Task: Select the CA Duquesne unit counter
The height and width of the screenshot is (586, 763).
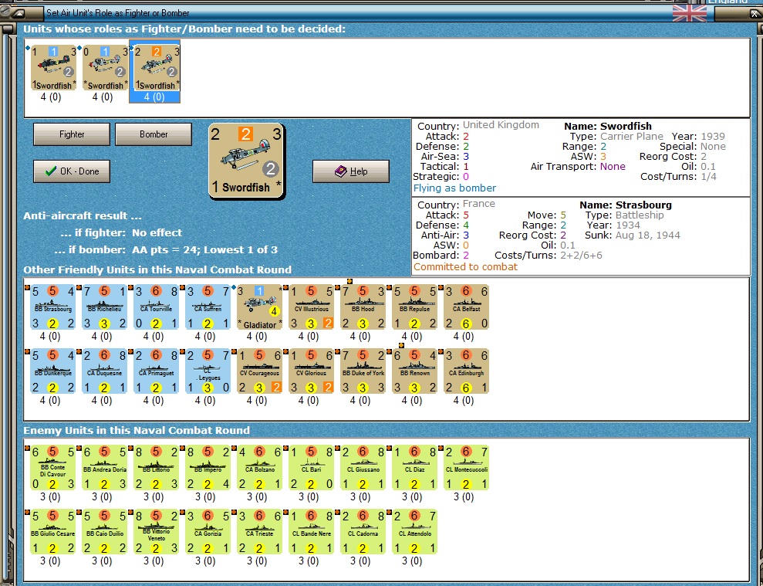Action: (104, 371)
